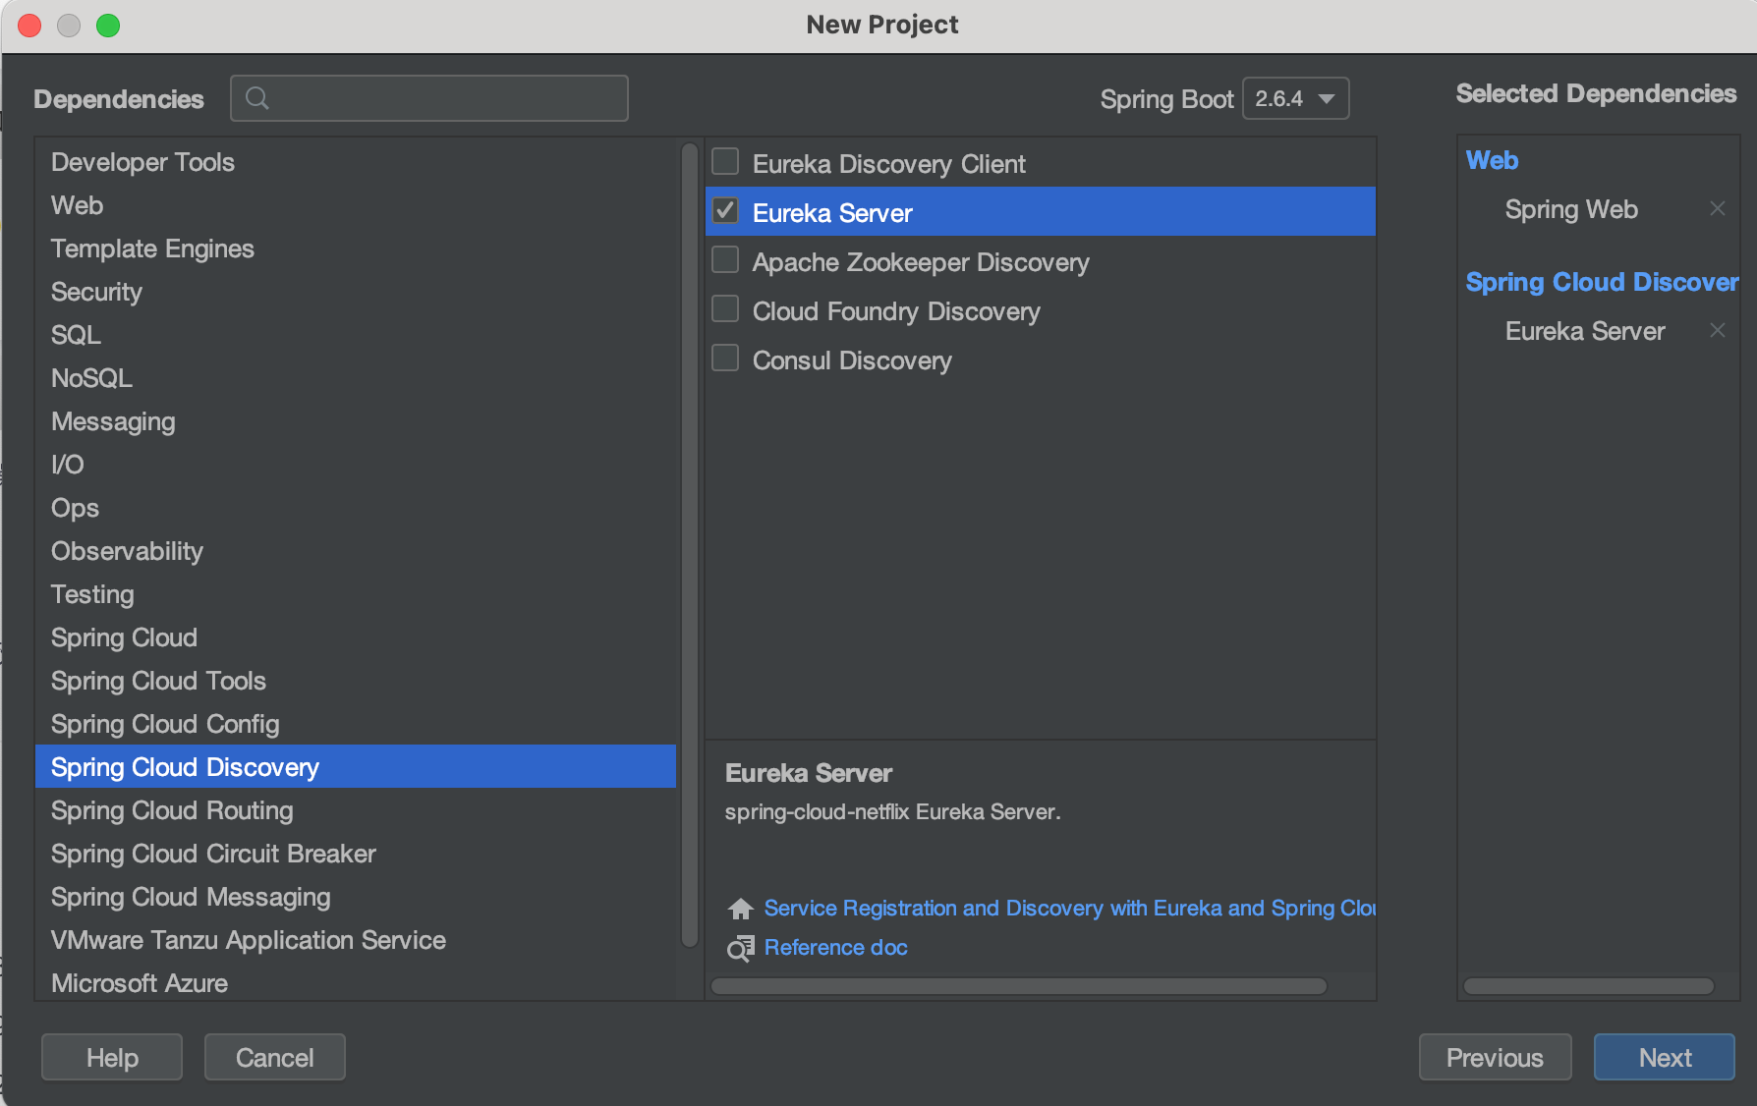Uncheck the Eureka Server checkbox
Viewport: 1757px width, 1106px height.
(x=725, y=211)
